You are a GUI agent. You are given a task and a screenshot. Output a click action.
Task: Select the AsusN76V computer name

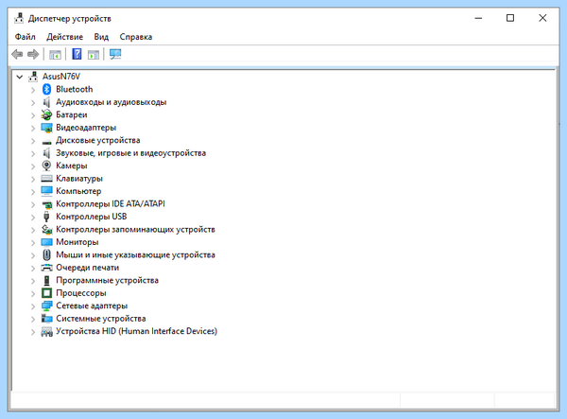[x=61, y=77]
